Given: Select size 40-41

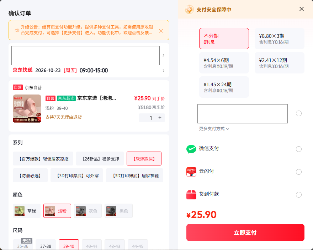Looking at the screenshot, I should (92, 245).
